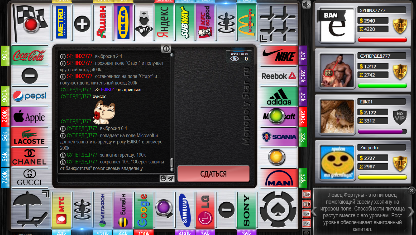The height and width of the screenshot is (235, 416).
Task: Open the Zxcpedro player avatar
Action: 337,162
